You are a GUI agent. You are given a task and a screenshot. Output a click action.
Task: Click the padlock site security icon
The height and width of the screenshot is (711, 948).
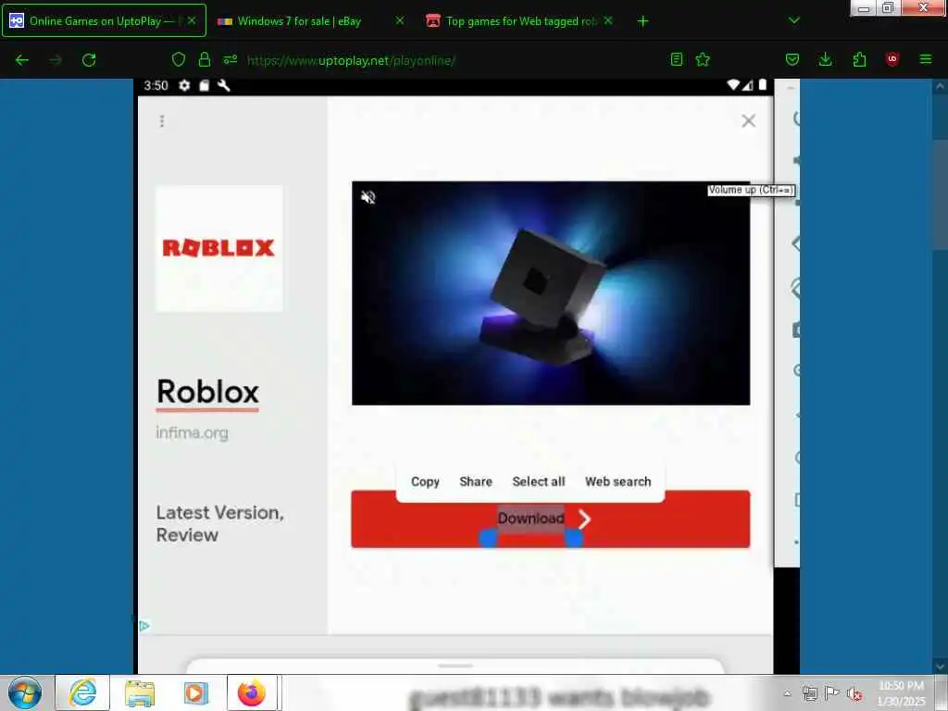(x=205, y=59)
